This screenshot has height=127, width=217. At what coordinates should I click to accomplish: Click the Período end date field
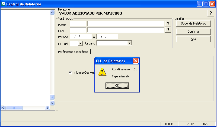click(x=107, y=37)
